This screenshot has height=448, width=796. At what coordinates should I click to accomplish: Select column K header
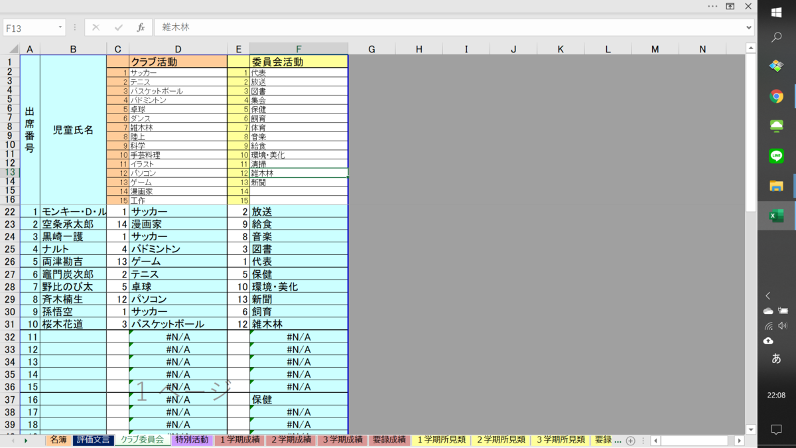pyautogui.click(x=561, y=49)
